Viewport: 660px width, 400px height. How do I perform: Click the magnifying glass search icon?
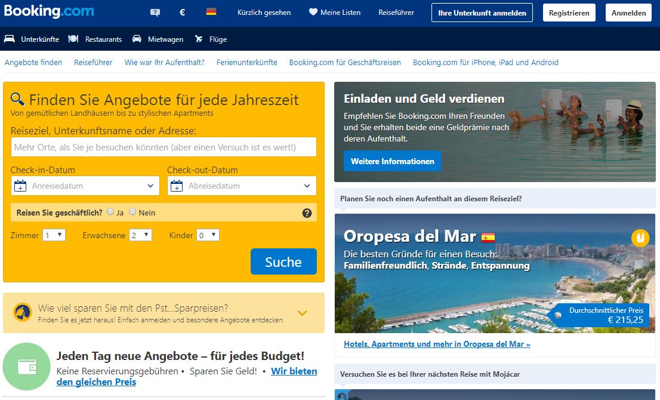17,99
